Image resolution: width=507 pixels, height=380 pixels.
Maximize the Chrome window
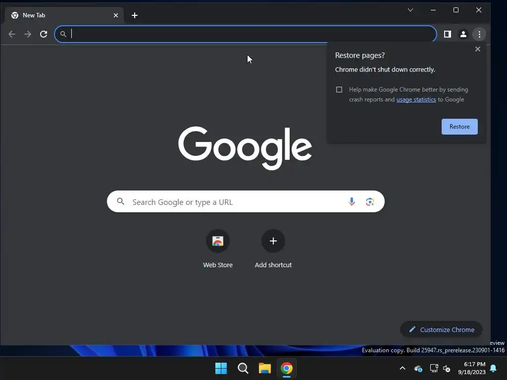point(456,10)
